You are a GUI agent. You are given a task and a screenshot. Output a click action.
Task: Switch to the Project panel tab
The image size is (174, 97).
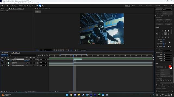(x=3, y=9)
